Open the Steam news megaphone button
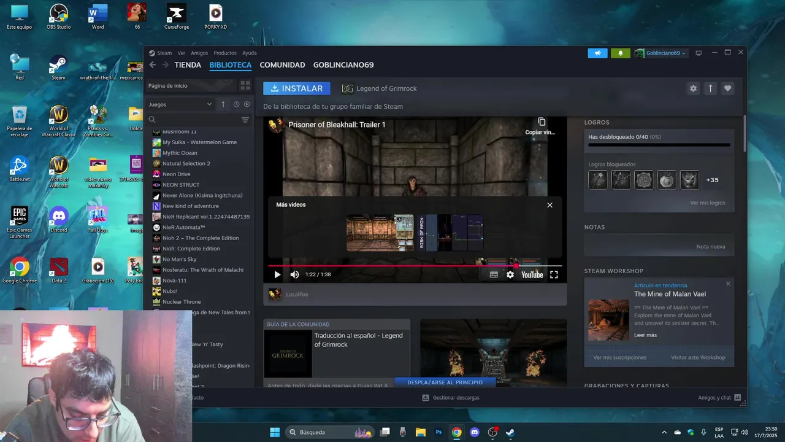Viewport: 785px width, 442px height. pyautogui.click(x=597, y=53)
